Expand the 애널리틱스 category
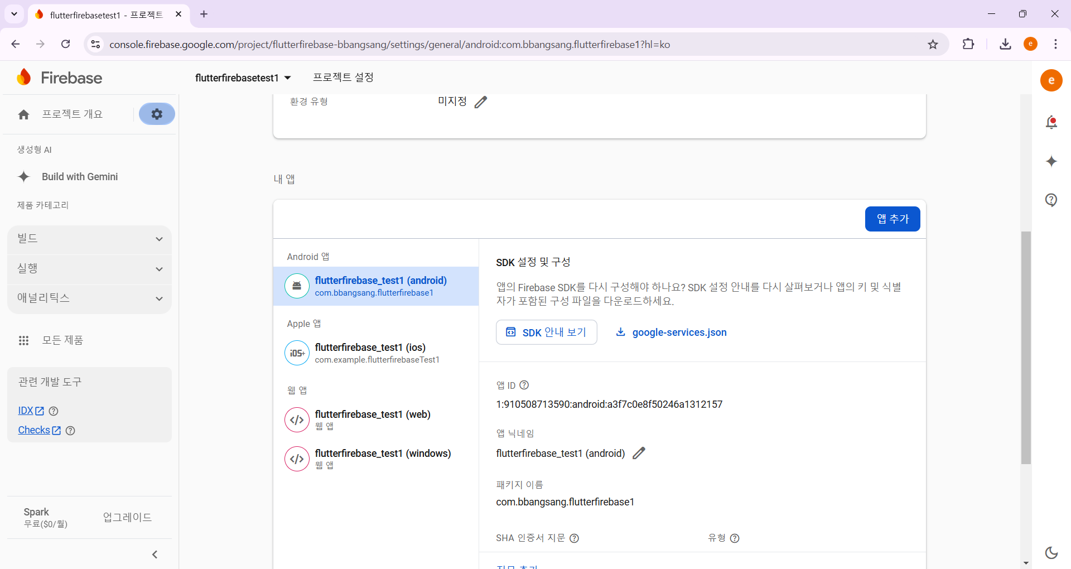 click(89, 298)
